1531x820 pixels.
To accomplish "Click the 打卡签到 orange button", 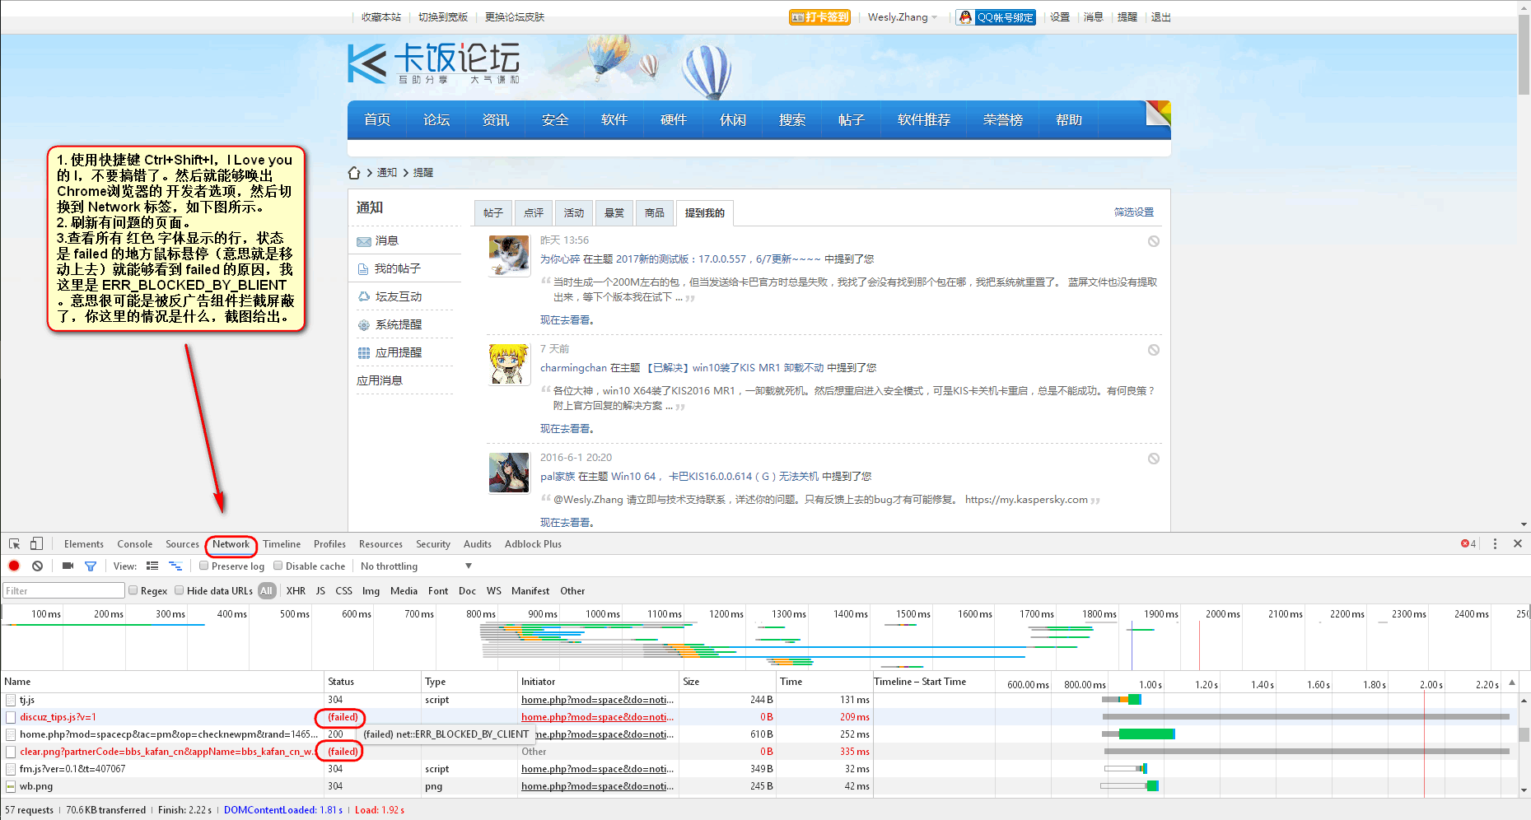I will coord(819,17).
